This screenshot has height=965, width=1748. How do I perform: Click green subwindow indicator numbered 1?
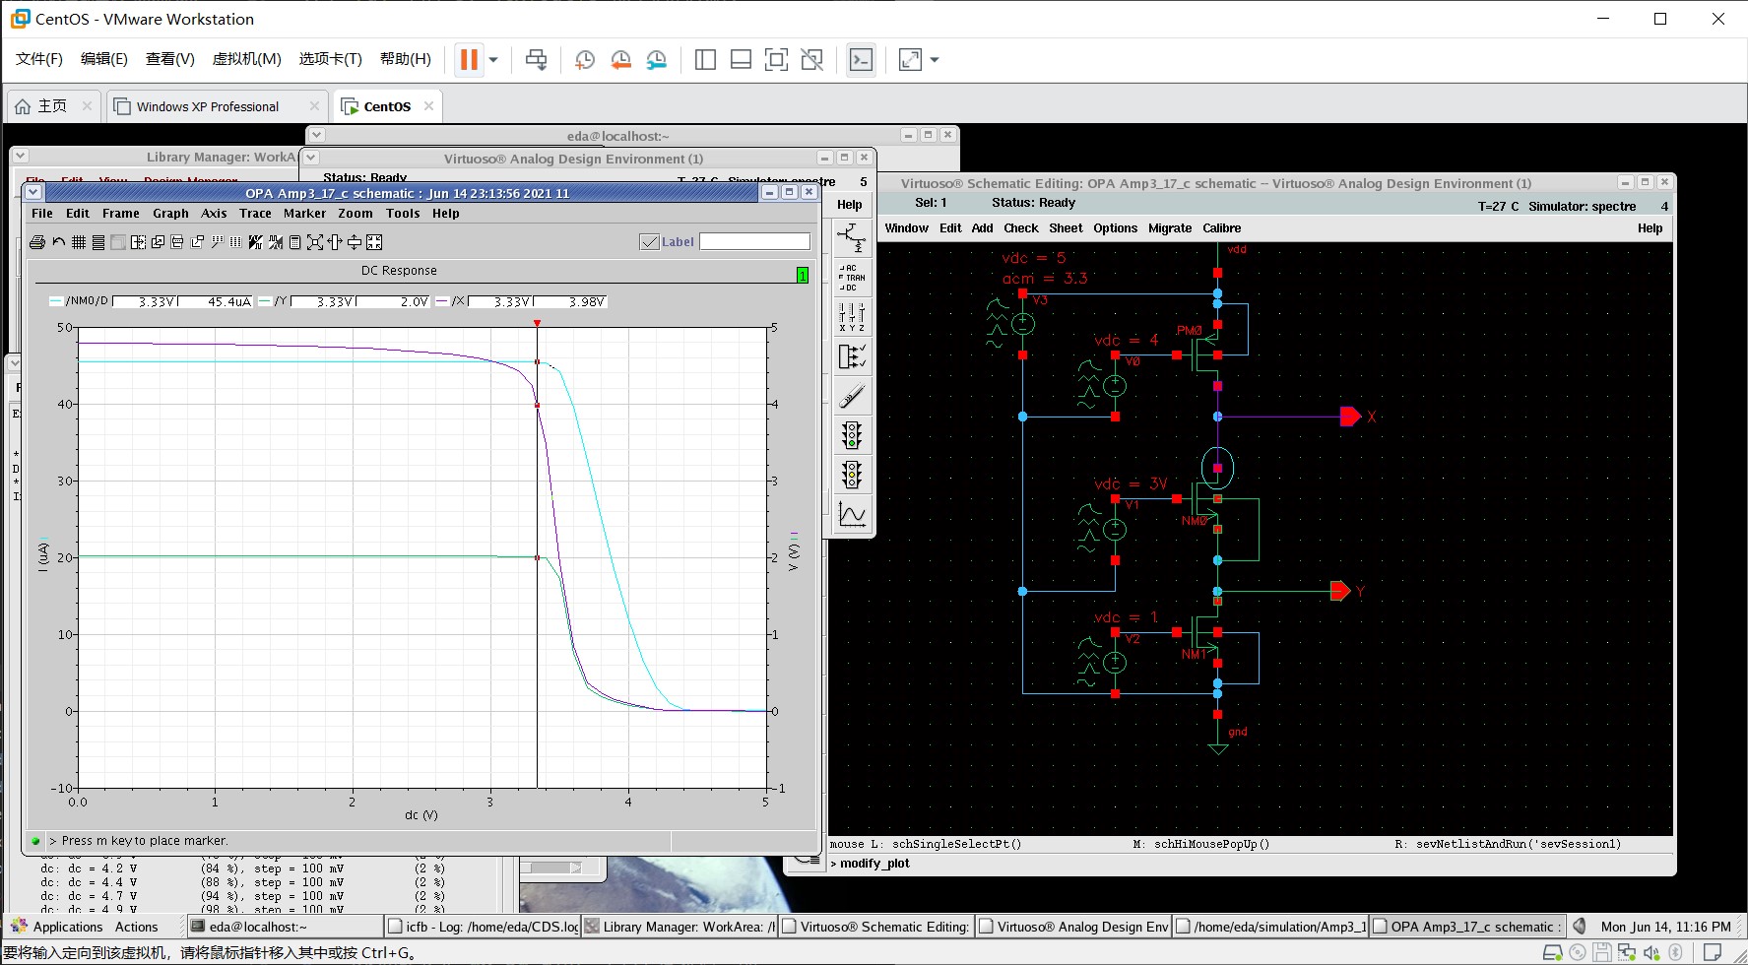(x=803, y=276)
